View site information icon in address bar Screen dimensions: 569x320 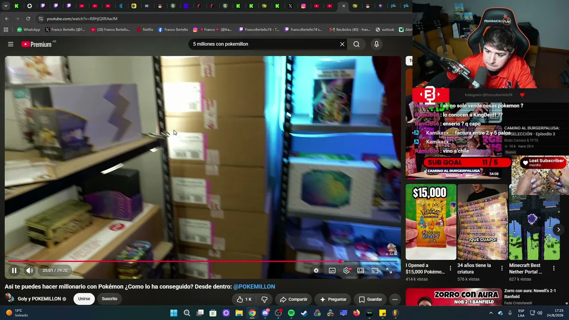40,19
